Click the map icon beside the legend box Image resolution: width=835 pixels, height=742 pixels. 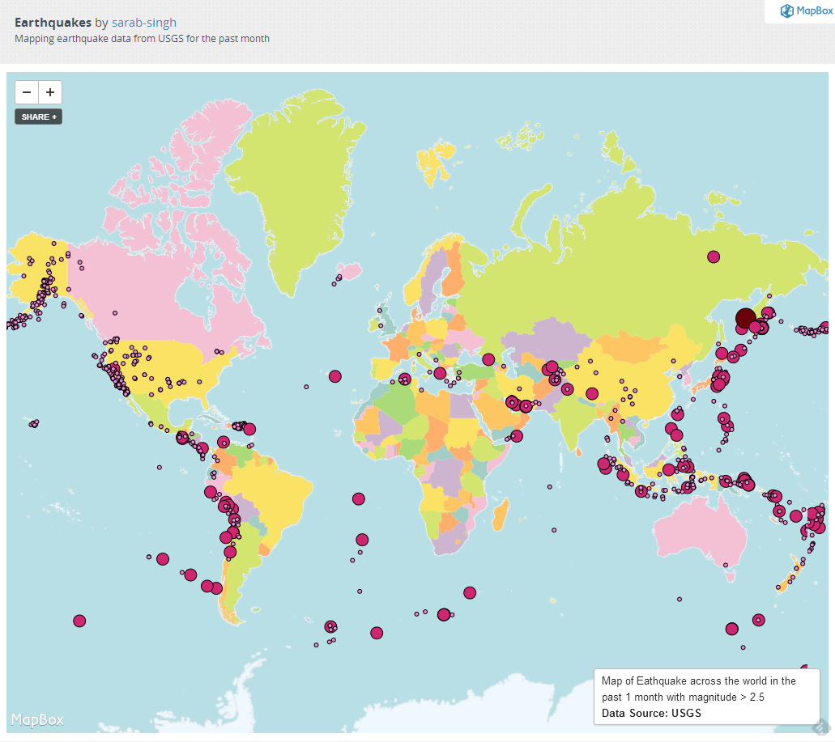click(821, 724)
